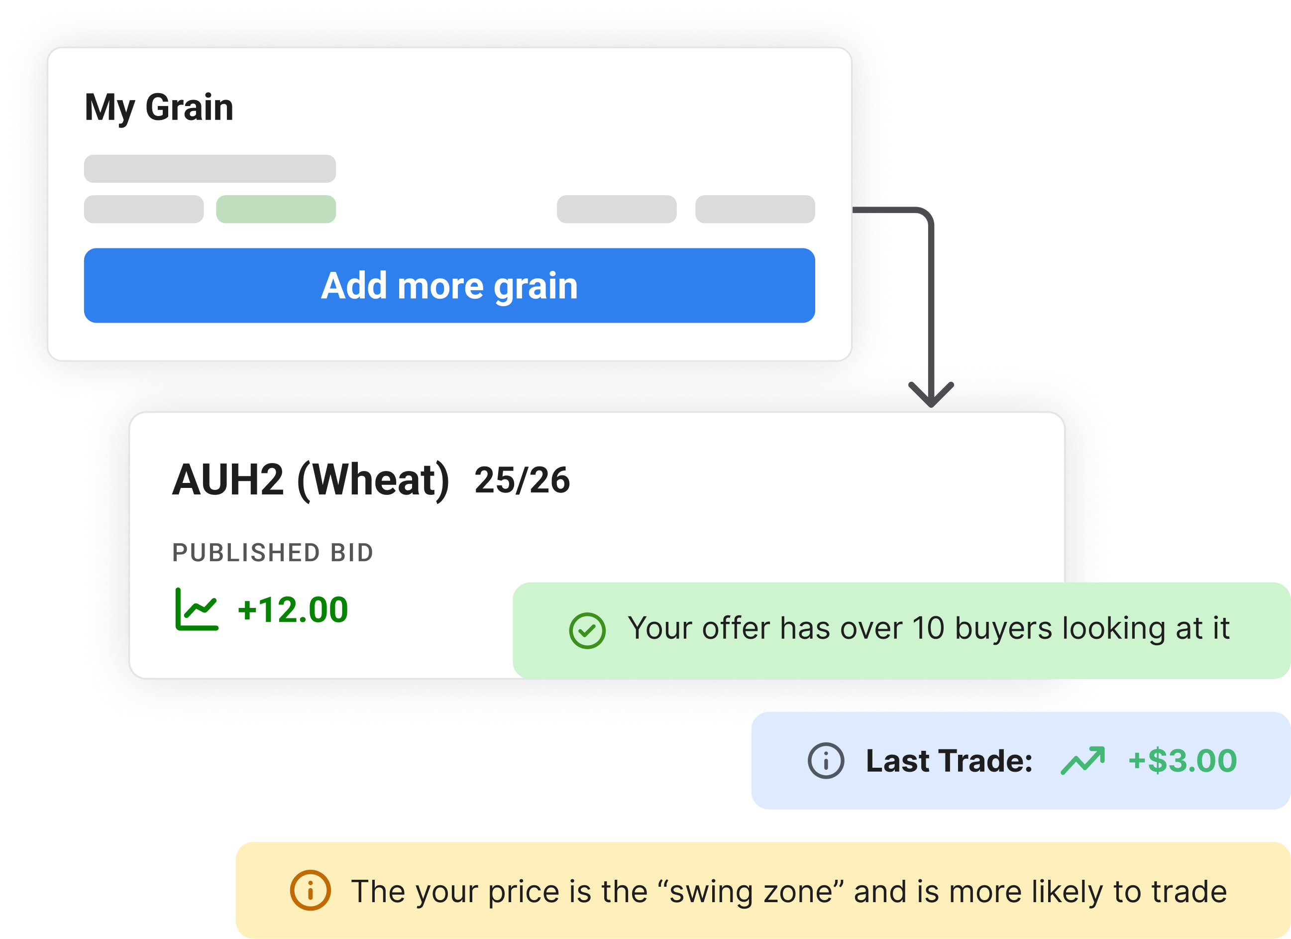1291x939 pixels.
Task: Click the long gray placeholder bar
Action: click(x=210, y=169)
